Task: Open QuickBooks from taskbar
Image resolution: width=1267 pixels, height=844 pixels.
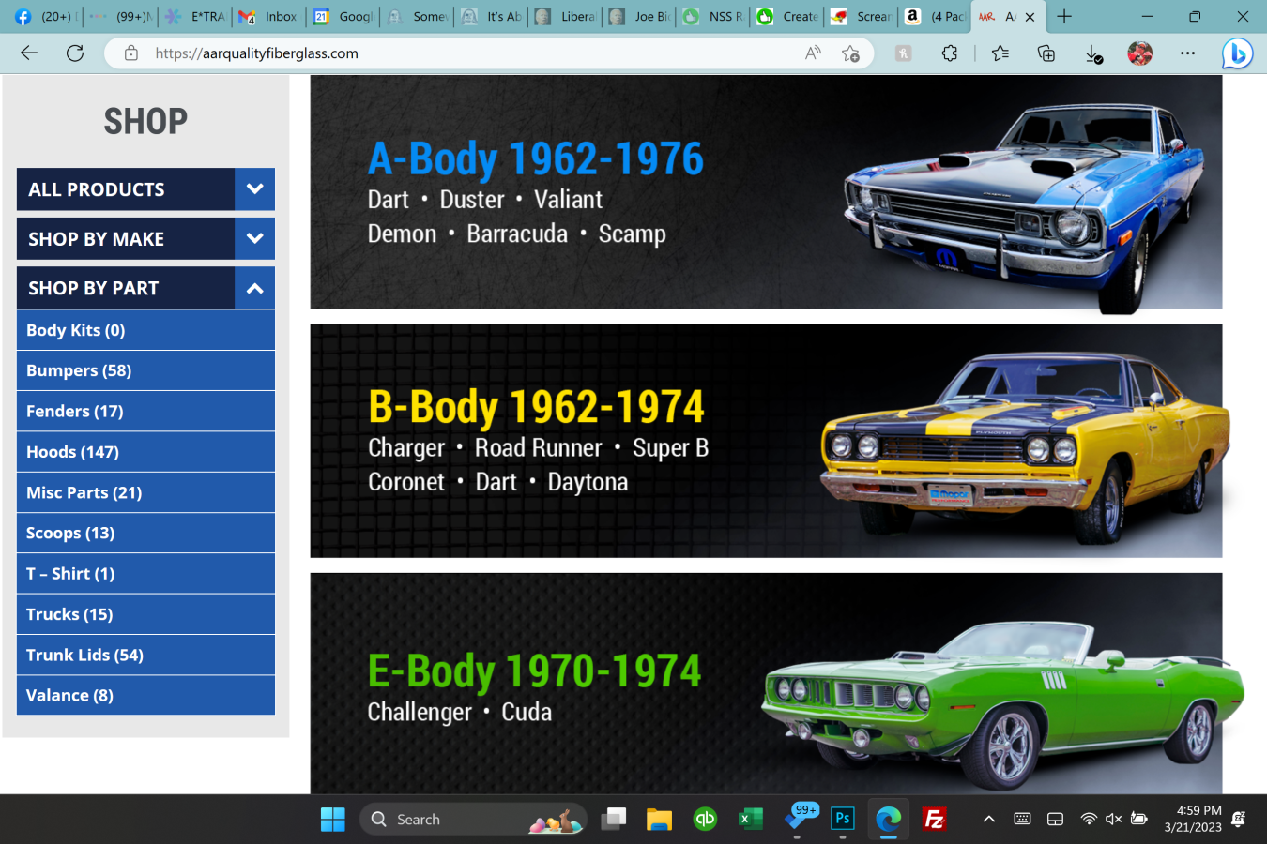Action: click(705, 820)
